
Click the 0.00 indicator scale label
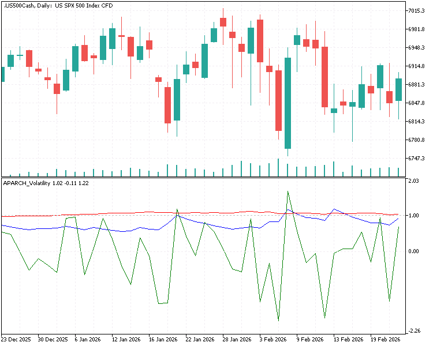(x=413, y=251)
